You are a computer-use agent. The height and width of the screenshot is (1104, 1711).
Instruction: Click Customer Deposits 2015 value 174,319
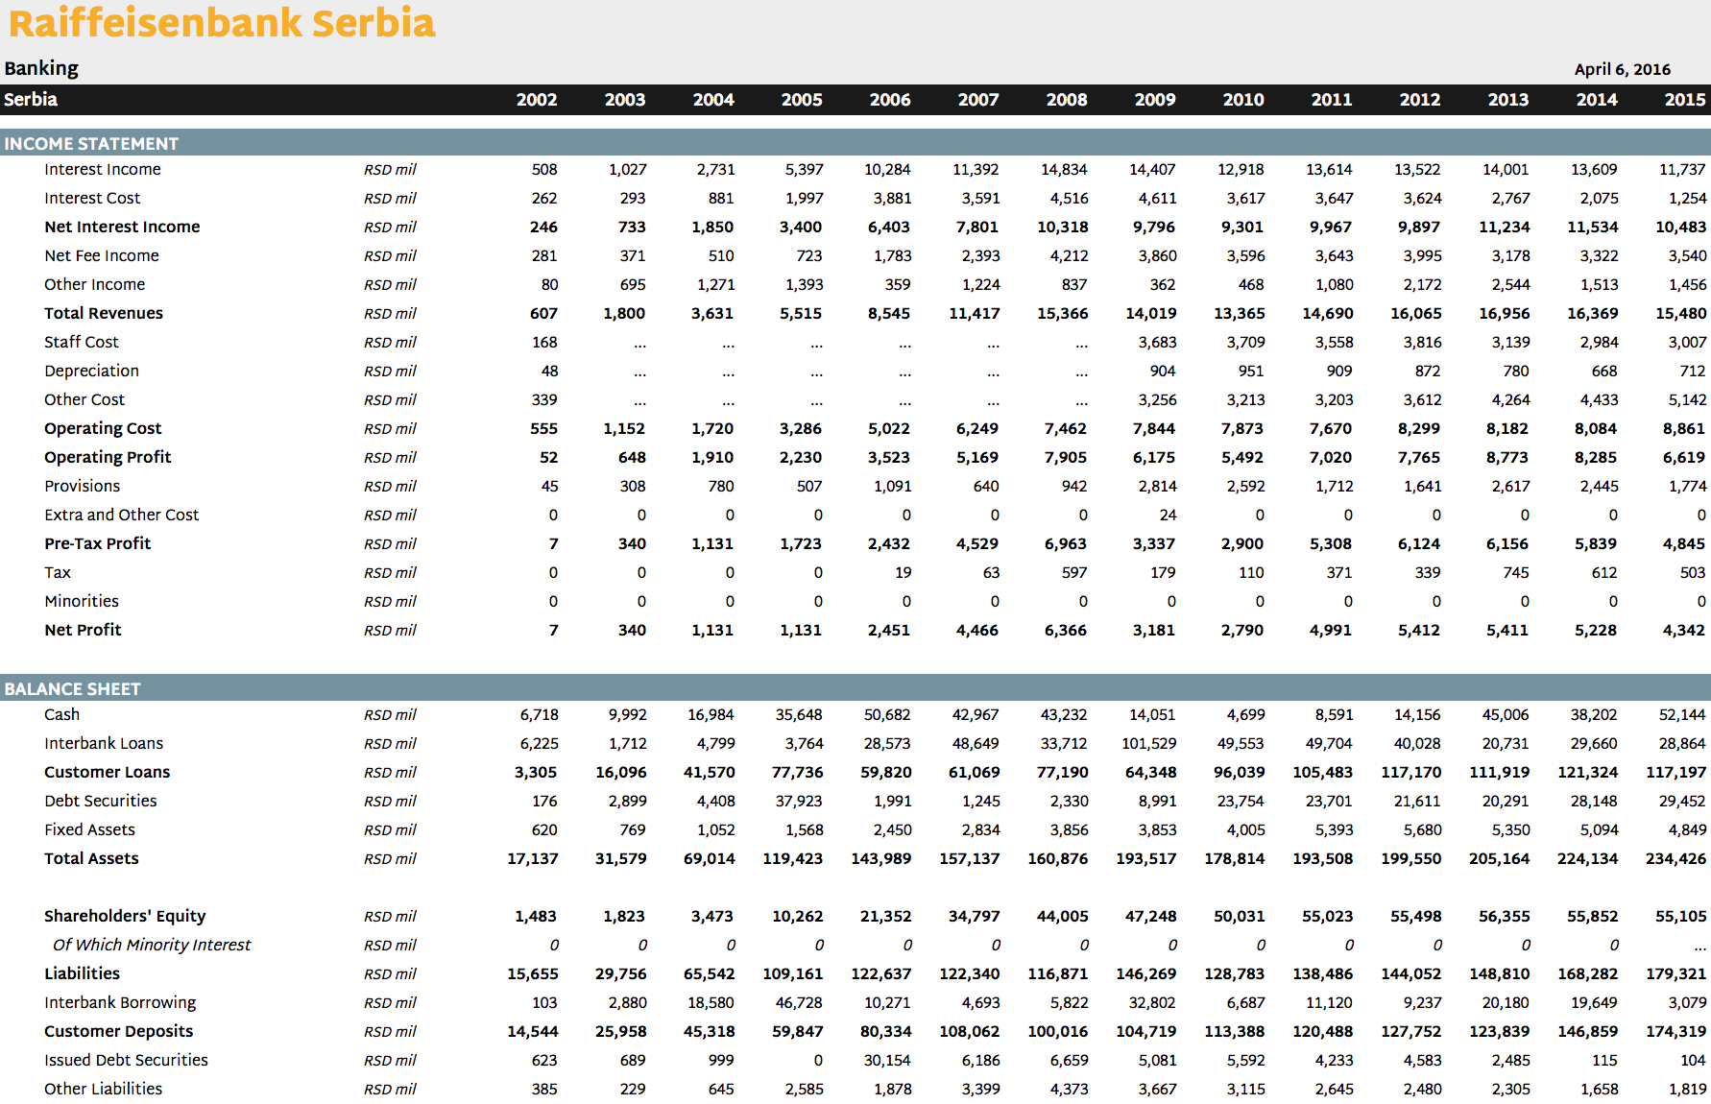[x=1675, y=1032]
